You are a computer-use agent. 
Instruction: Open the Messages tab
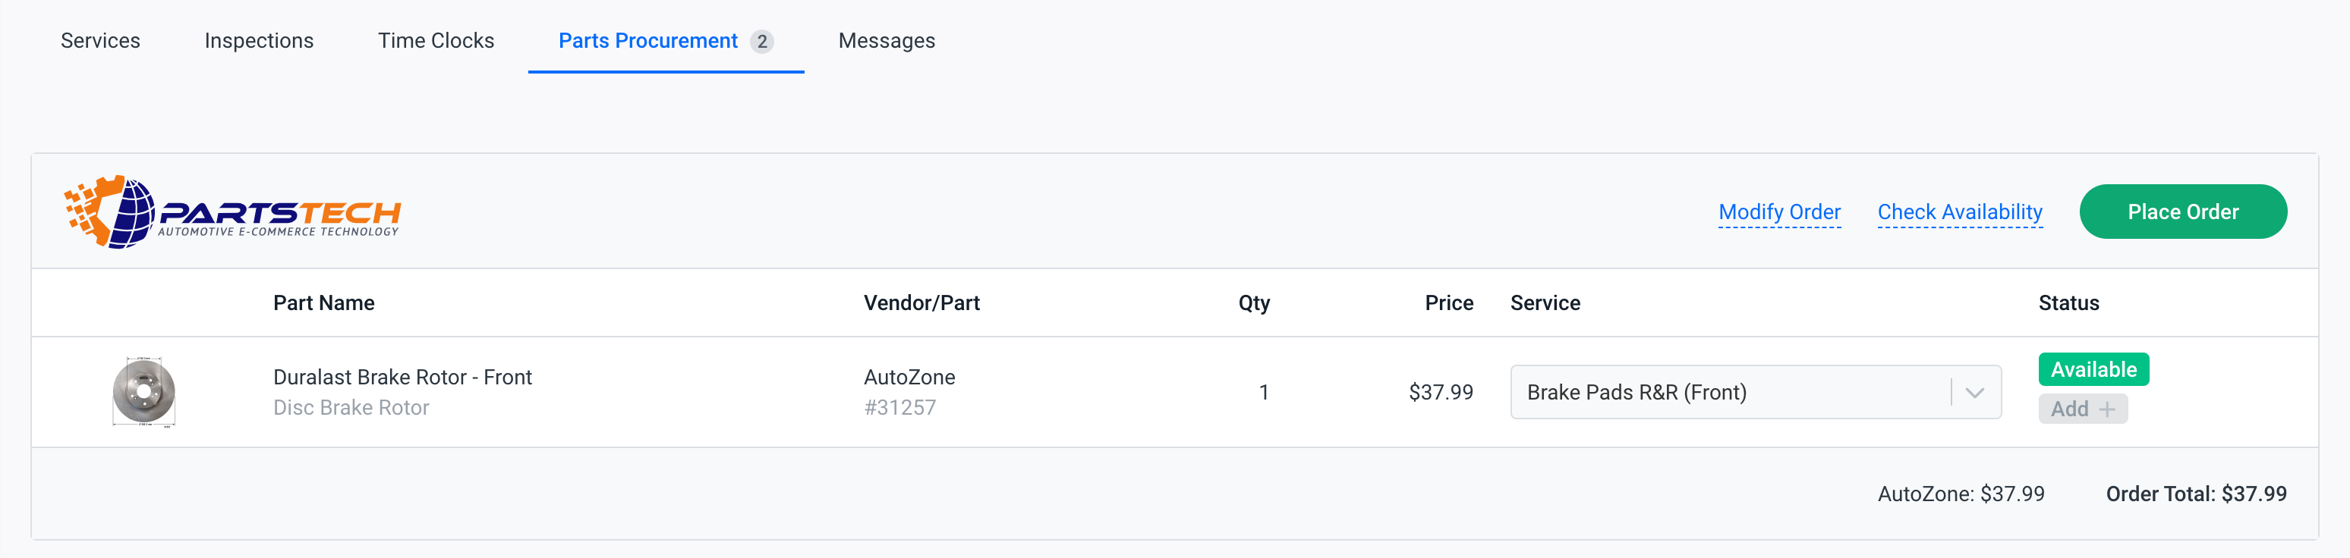885,40
